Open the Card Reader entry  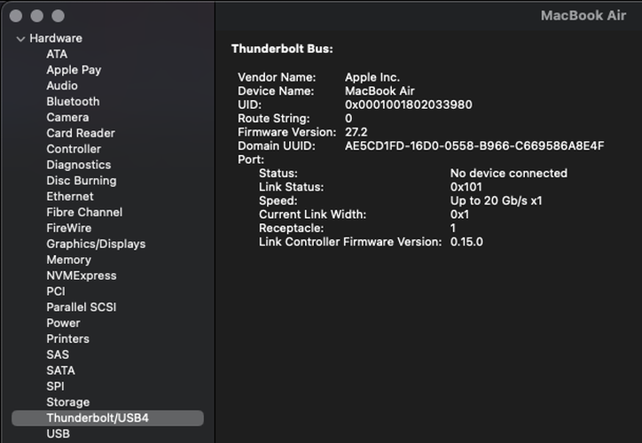coord(81,134)
